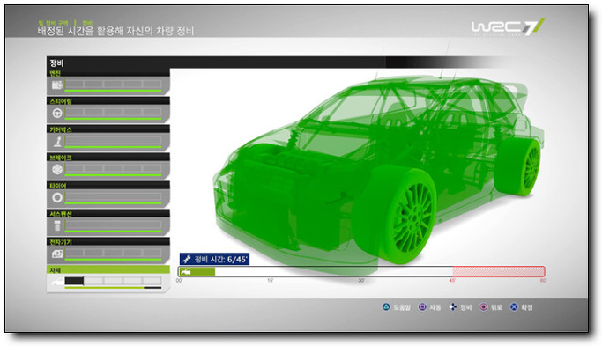The height and width of the screenshot is (346, 602).
Task: Click the wrench icon beside 정비 시간
Action: point(187,260)
